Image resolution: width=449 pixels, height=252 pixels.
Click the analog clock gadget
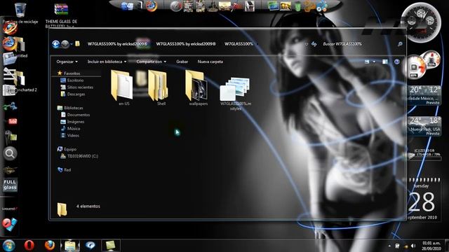421,23
